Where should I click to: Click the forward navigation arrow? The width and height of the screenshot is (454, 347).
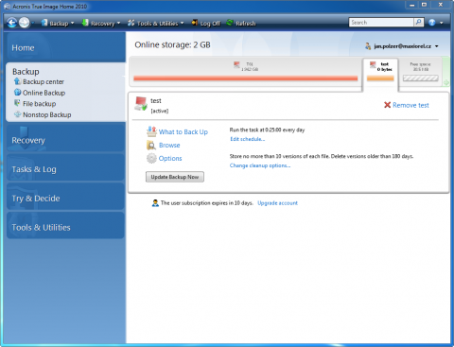[x=25, y=23]
